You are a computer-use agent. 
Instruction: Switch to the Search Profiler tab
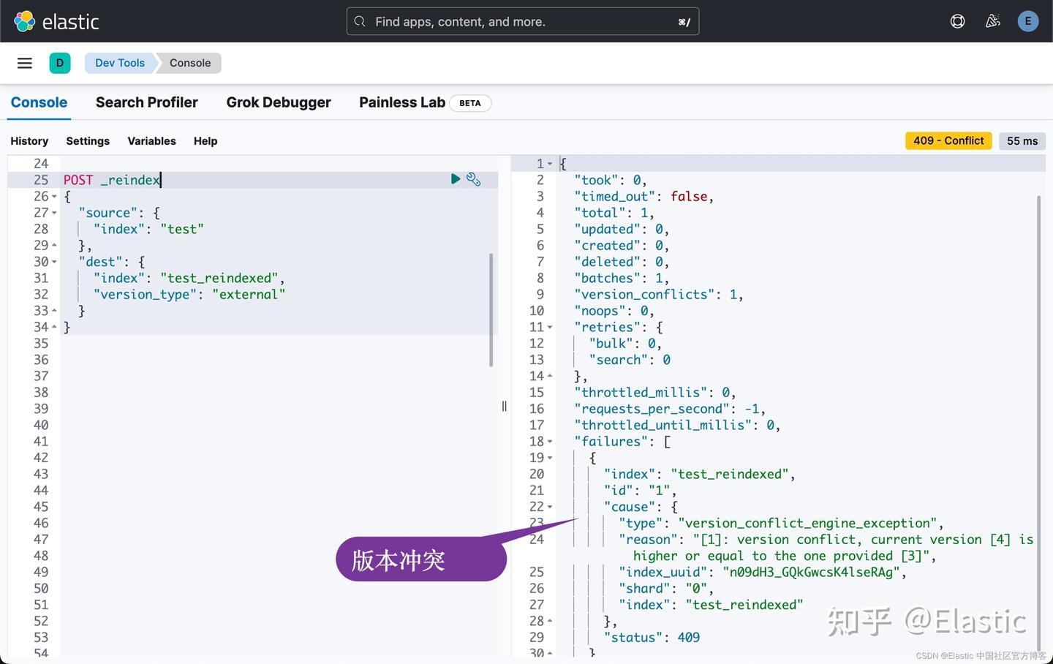pyautogui.click(x=146, y=102)
